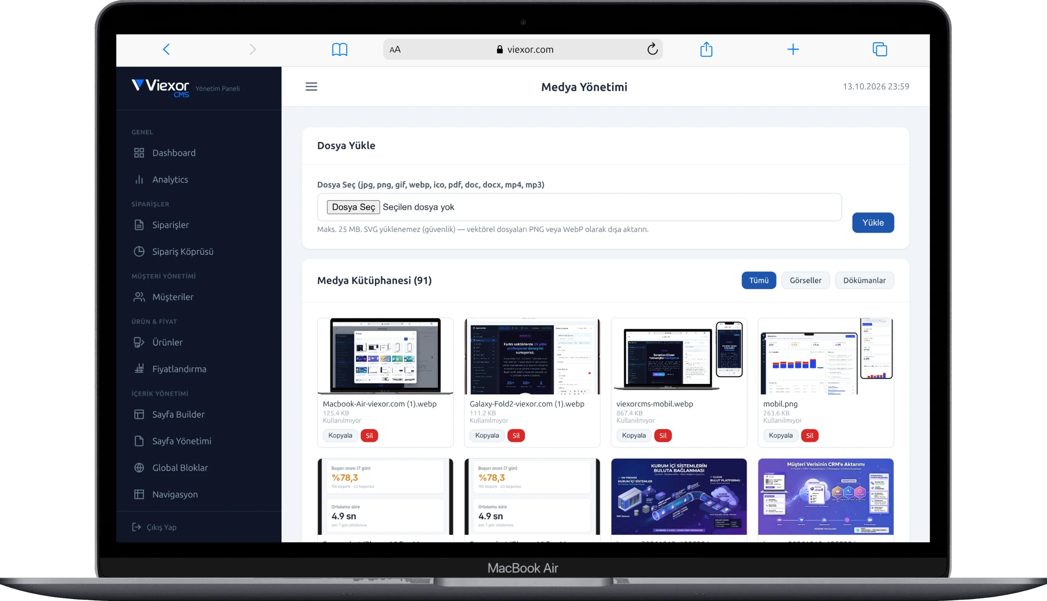Open the share sheet icon
1047x601 pixels.
point(707,49)
